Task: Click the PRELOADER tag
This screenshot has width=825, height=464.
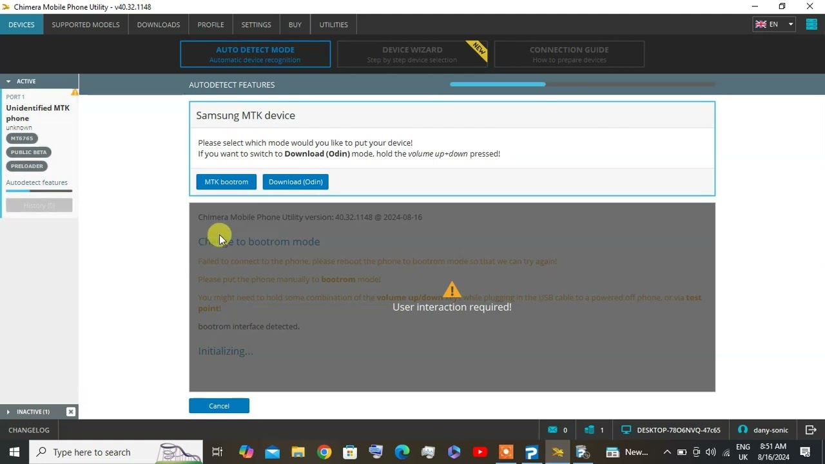Action: [26, 166]
